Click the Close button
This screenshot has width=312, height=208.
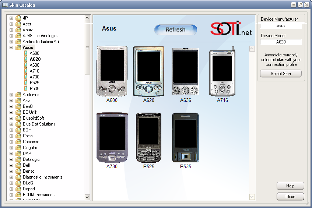[x=290, y=197]
